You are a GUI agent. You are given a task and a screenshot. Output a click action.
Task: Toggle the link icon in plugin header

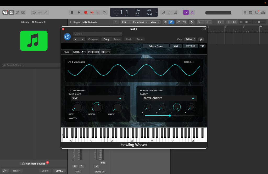[x=201, y=39]
